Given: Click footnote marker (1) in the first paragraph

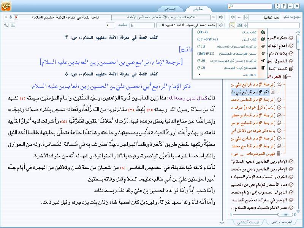Looking at the screenshot, I should pyautogui.click(x=22, y=98).
